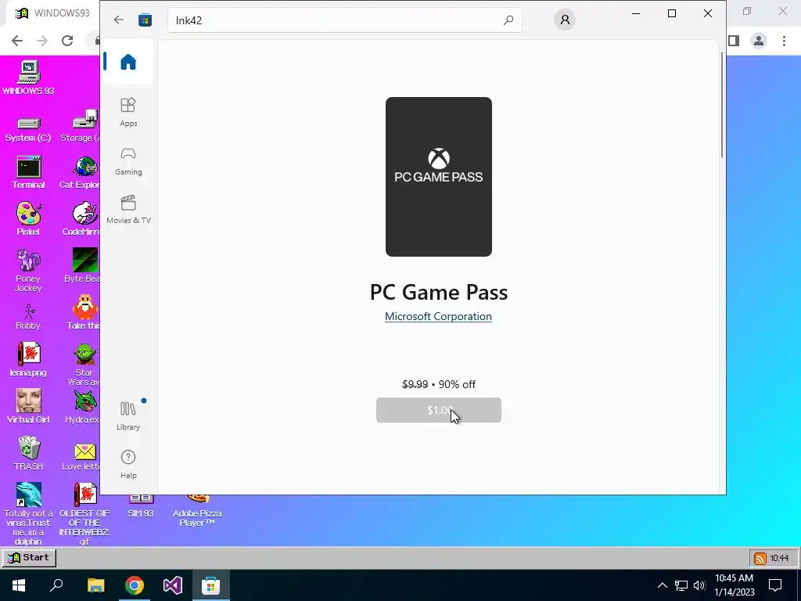Click the PC Game Pass title text
Viewport: 801px width, 601px height.
pyautogui.click(x=438, y=292)
